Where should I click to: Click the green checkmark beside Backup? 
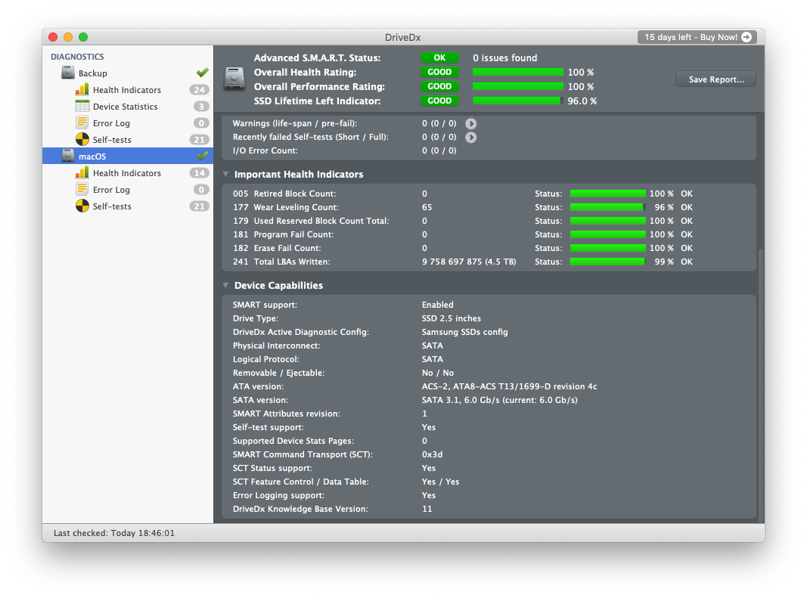coord(202,73)
